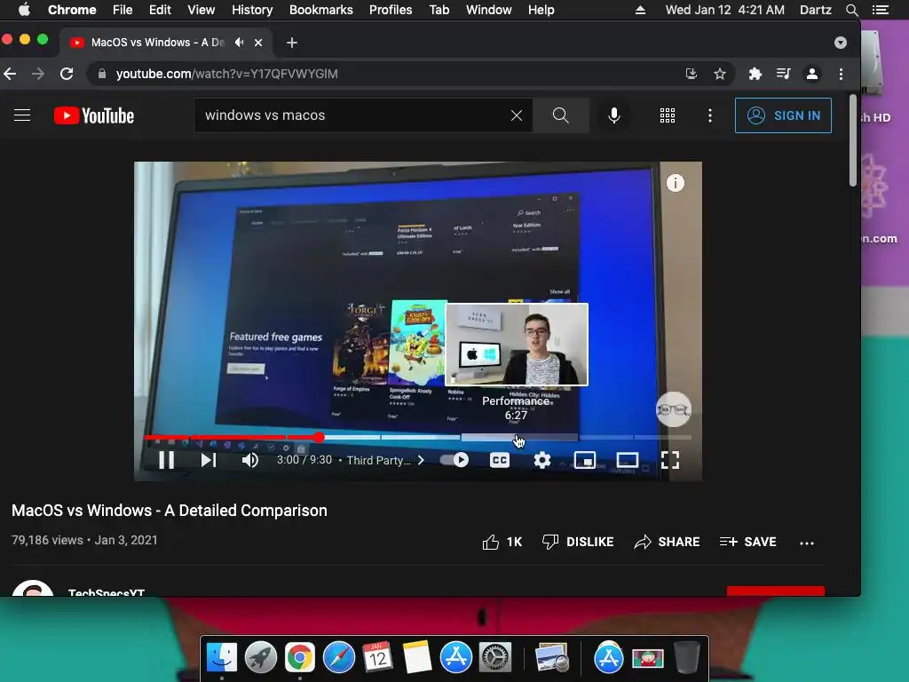
Task: Open video settings gear
Action: pyautogui.click(x=542, y=460)
